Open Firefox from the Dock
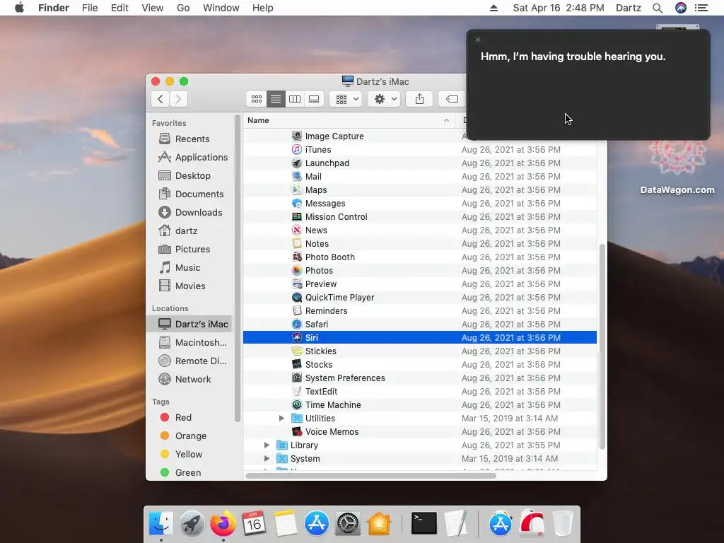This screenshot has height=543, width=724. (223, 524)
